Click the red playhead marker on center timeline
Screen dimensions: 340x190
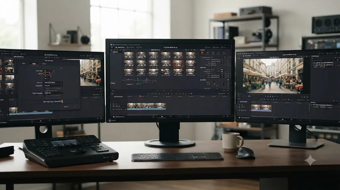tap(140, 96)
